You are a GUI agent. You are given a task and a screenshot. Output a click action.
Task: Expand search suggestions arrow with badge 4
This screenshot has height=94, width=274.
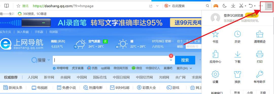tap(171, 60)
